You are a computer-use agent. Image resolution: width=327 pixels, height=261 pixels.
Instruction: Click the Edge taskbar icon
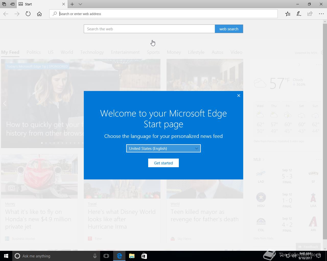[x=119, y=256]
